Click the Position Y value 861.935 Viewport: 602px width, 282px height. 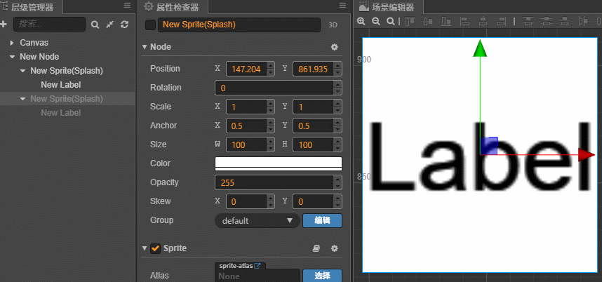[312, 69]
